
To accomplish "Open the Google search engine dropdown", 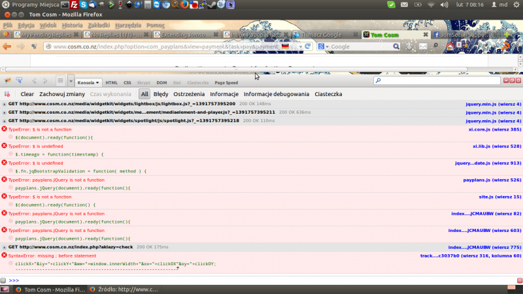I will point(328,46).
